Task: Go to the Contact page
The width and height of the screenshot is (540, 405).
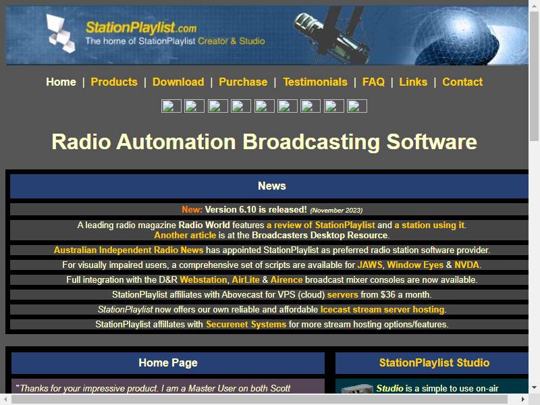Action: click(x=462, y=82)
